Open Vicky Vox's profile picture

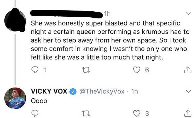coord(15,98)
